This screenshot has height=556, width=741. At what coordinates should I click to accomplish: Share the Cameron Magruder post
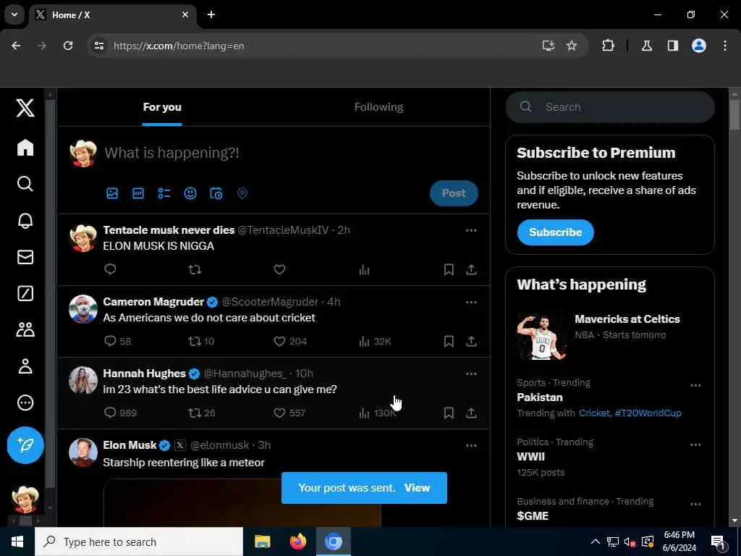click(471, 342)
